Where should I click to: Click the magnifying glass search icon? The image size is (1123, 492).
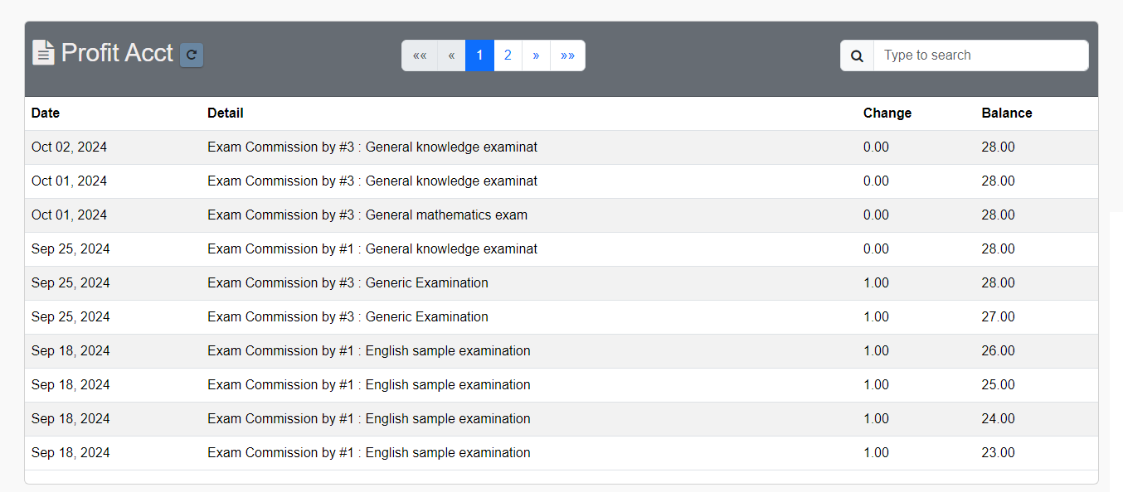coord(857,55)
